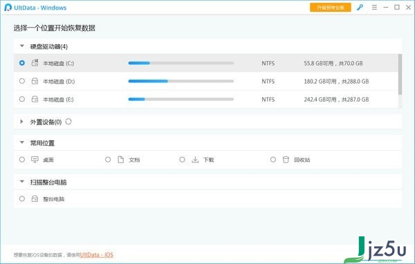This screenshot has height=264, width=415.
Task: Expand the 外置设备(0) section
Action: (21, 122)
